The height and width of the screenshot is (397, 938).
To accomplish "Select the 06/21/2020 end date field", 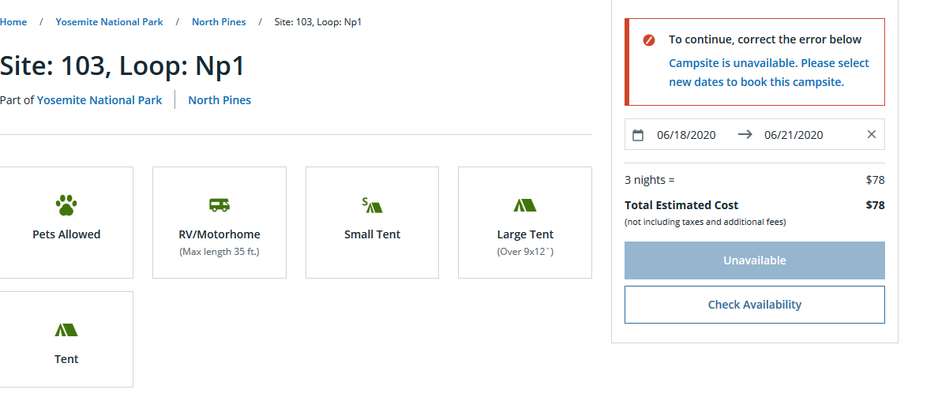I will 794,135.
